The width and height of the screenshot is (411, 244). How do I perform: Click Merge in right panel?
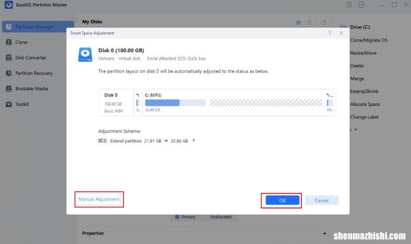click(x=357, y=79)
